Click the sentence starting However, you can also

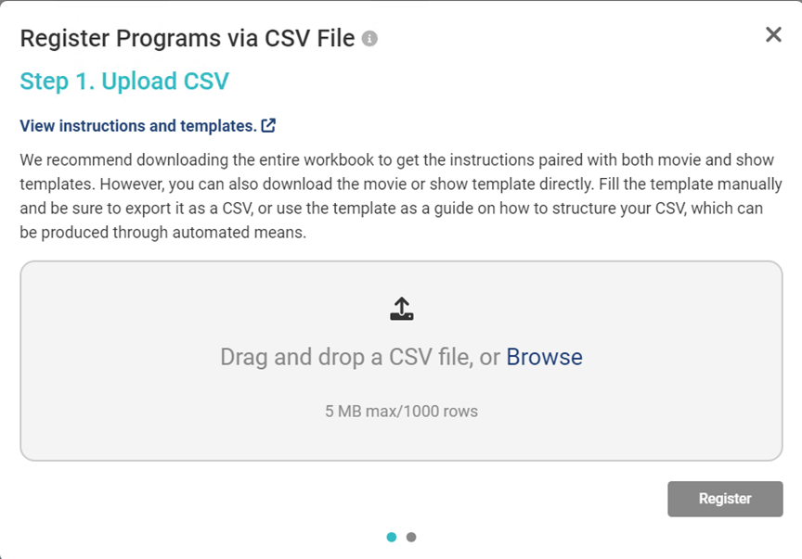click(x=232, y=184)
